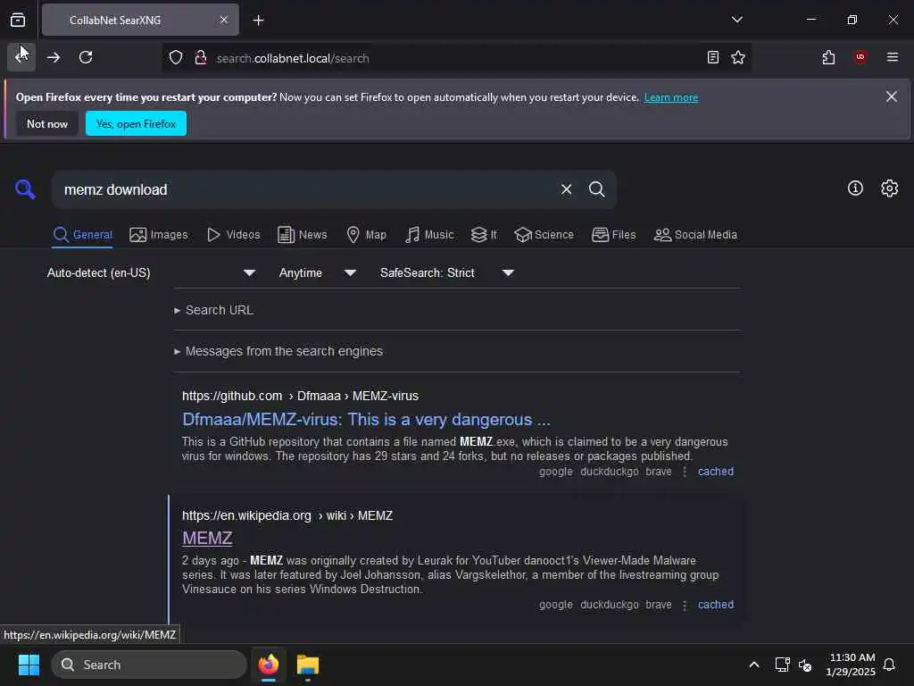The height and width of the screenshot is (686, 914).
Task: Show hidden system tray icons
Action: coord(753,665)
